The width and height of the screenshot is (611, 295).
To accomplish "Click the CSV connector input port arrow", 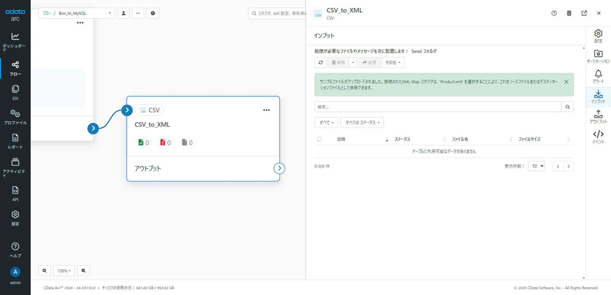I will [127, 110].
